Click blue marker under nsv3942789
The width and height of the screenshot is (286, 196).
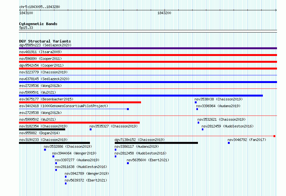tap(66, 177)
